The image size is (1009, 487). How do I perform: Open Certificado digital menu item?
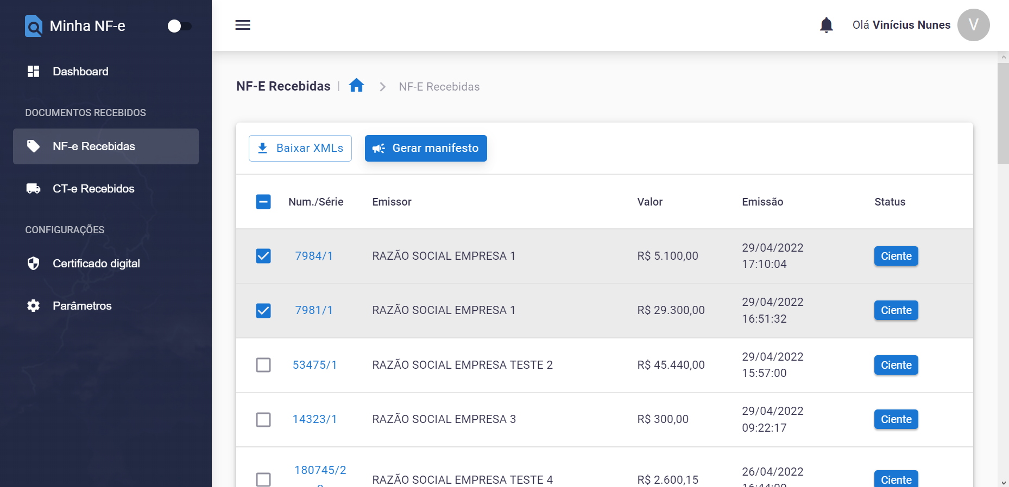pos(106,264)
